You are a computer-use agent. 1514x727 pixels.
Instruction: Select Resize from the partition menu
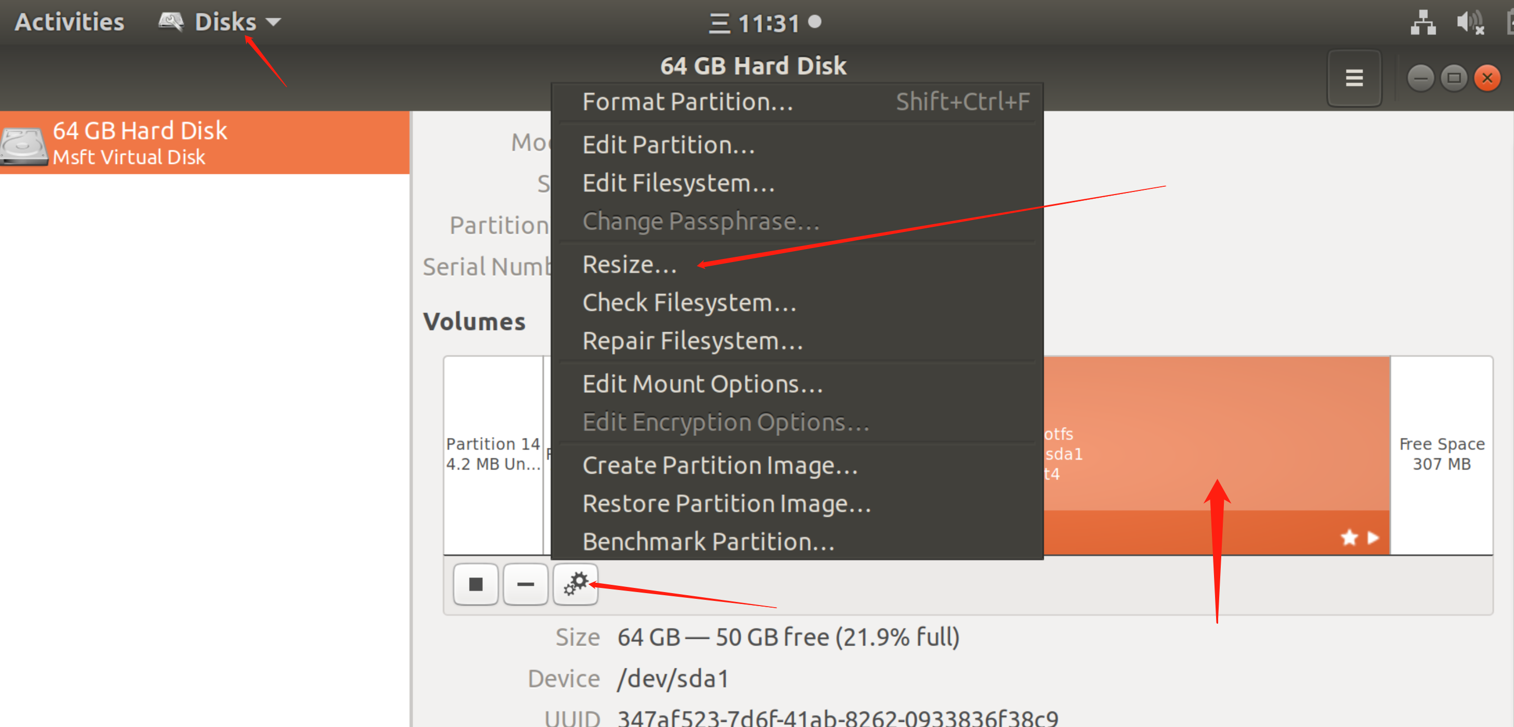(x=629, y=265)
